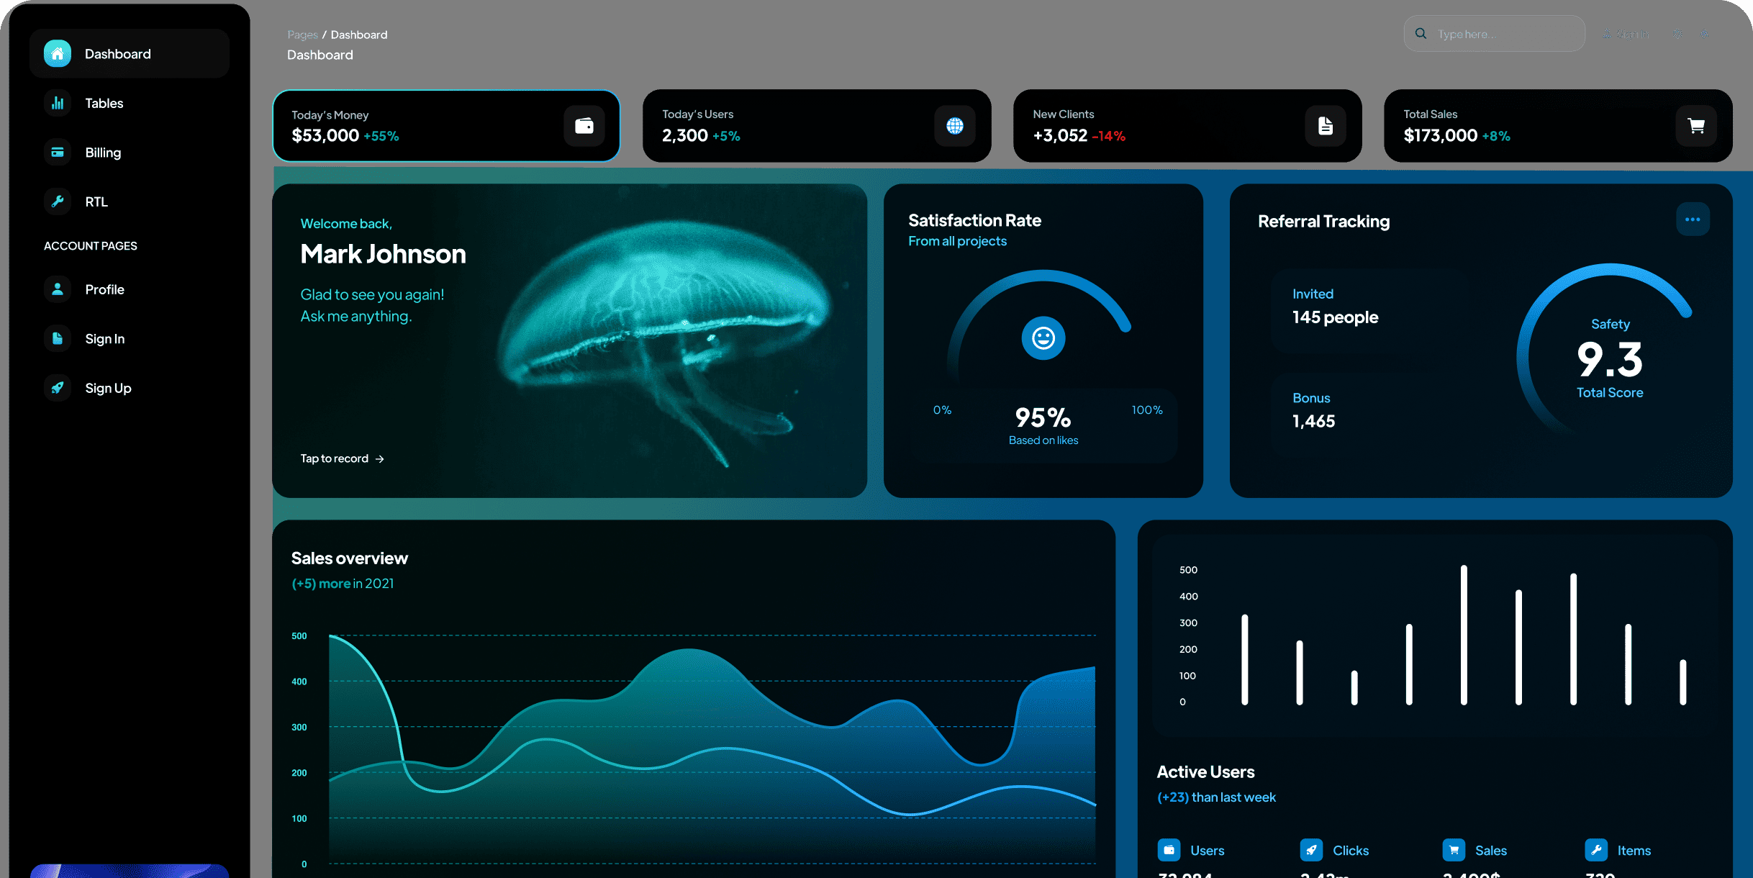Click the 'Active Users' heading
The height and width of the screenshot is (878, 1753).
pyautogui.click(x=1206, y=772)
